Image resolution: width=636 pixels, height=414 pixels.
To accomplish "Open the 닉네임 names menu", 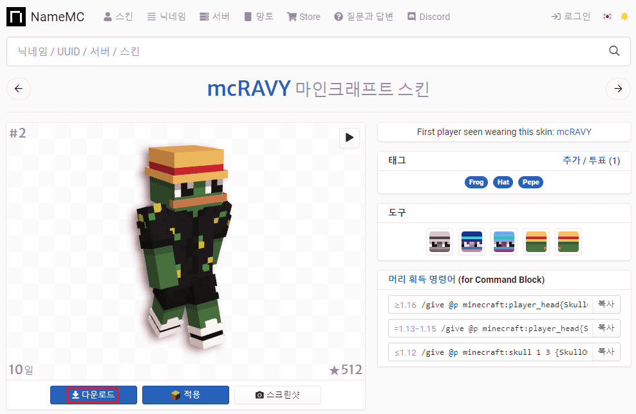I will tap(167, 17).
